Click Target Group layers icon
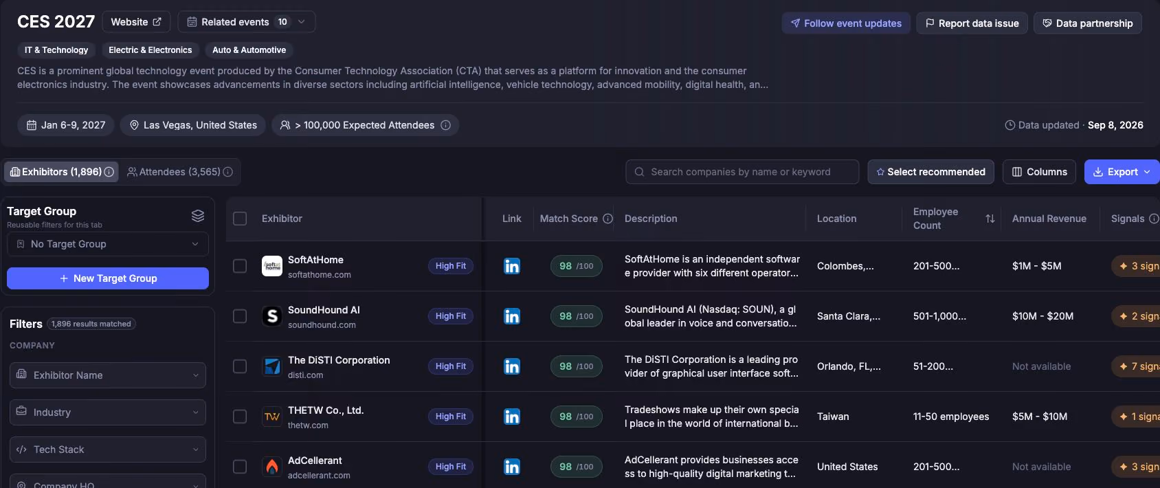Screen dimensions: 1160x488 coord(198,216)
